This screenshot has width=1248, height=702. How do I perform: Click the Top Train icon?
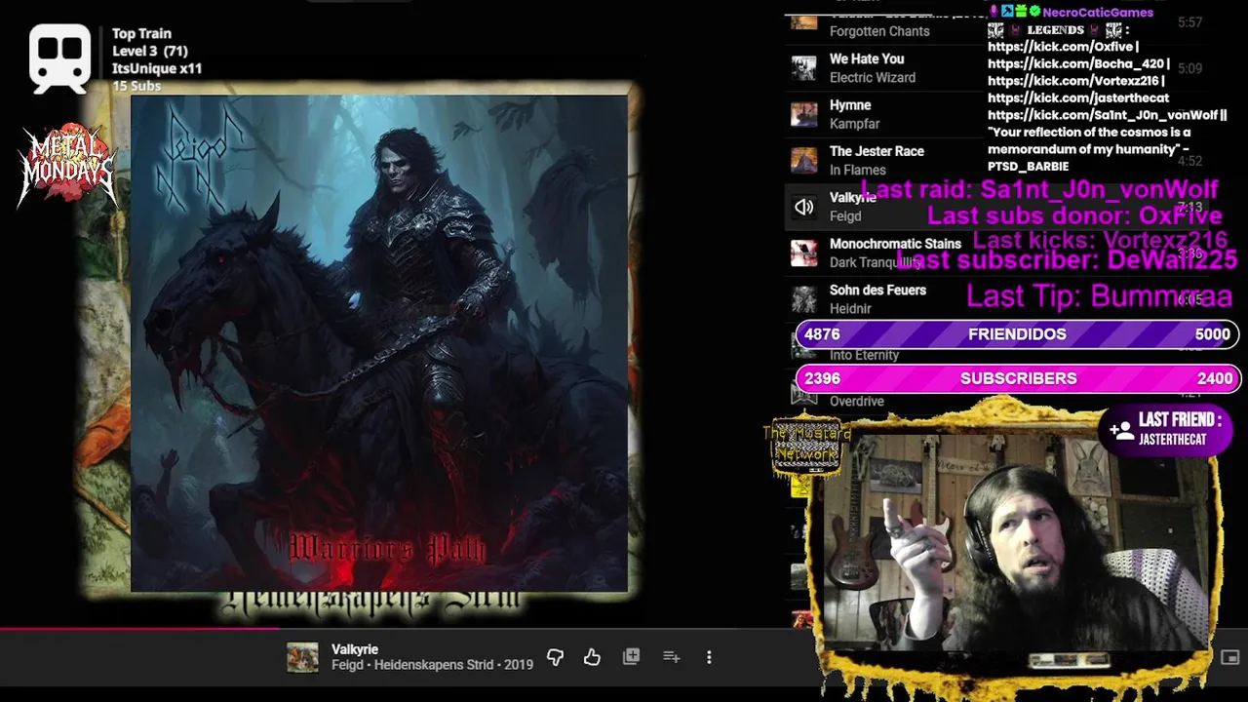(x=59, y=58)
